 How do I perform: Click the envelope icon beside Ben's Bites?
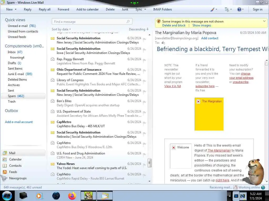tap(53, 101)
